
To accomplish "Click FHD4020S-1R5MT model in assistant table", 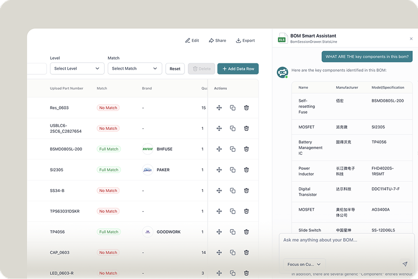I will 383,171.
